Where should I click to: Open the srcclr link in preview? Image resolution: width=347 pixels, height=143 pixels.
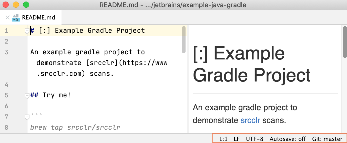point(250,120)
